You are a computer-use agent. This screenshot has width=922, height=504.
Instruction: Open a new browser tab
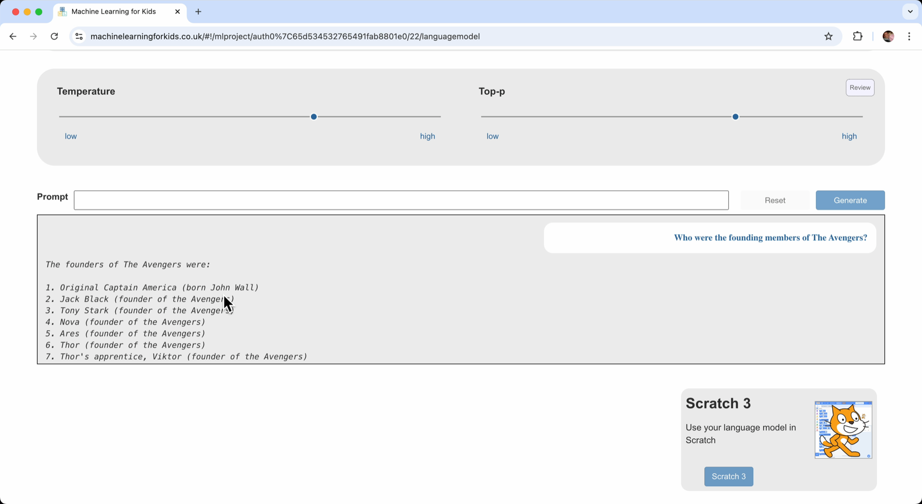198,11
